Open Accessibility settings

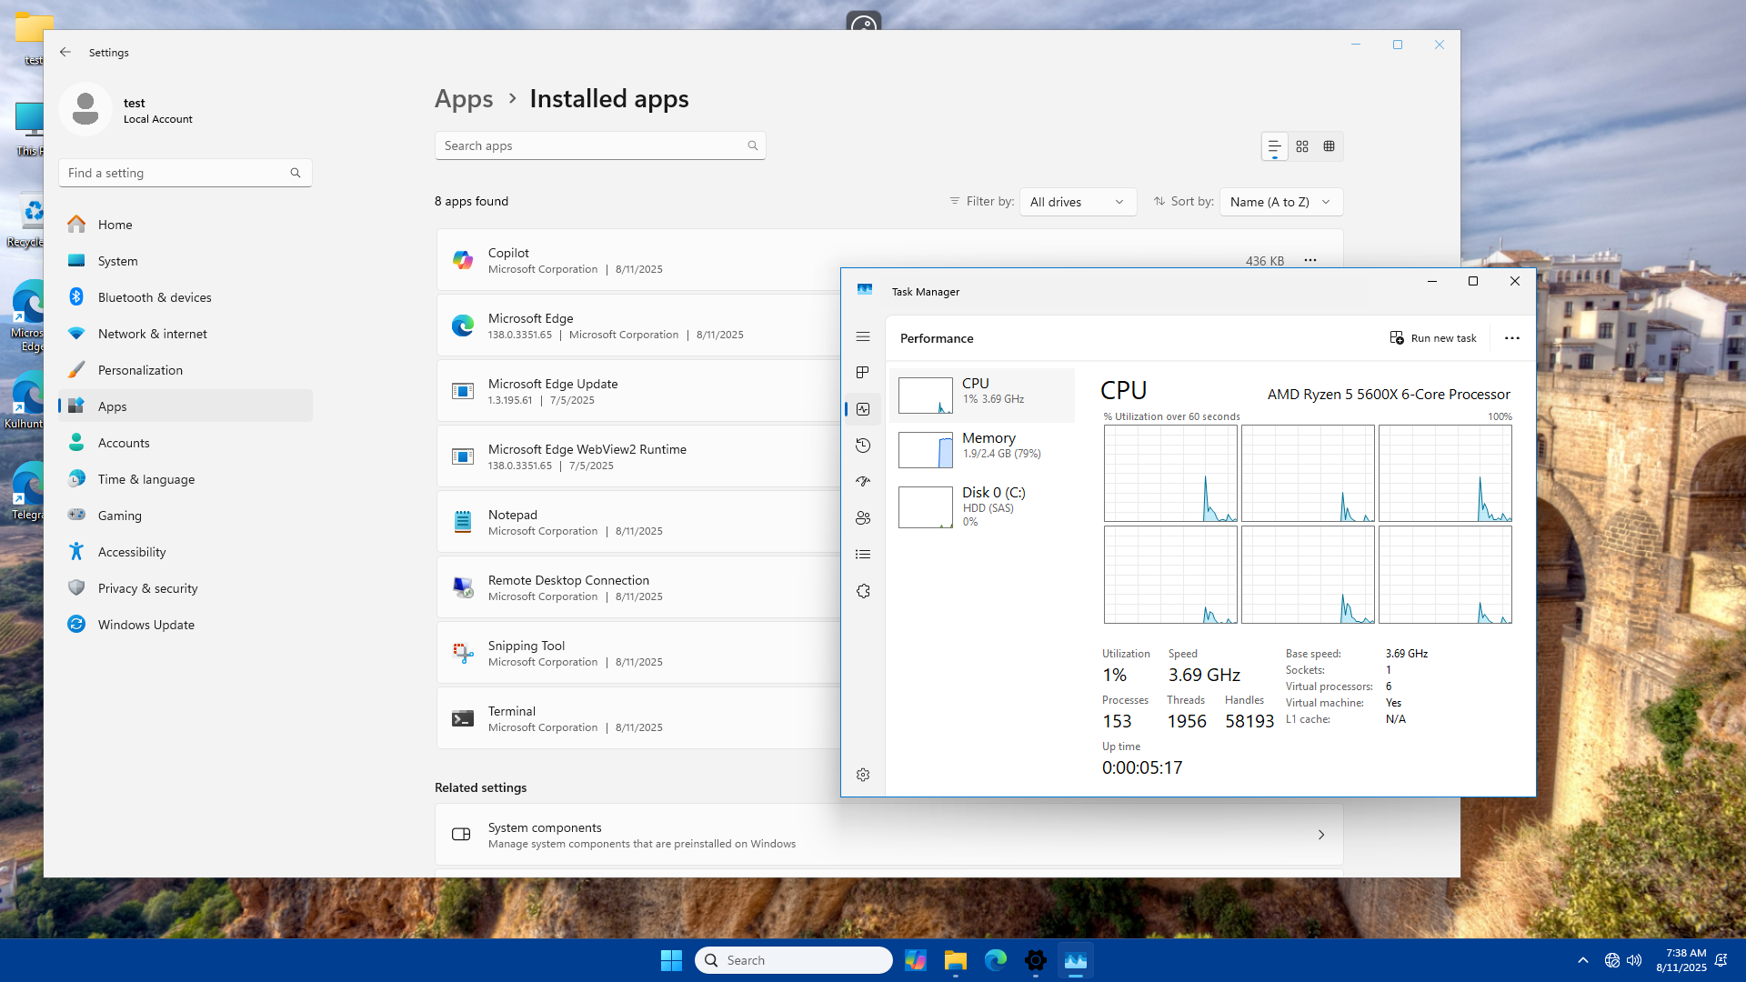coord(186,552)
